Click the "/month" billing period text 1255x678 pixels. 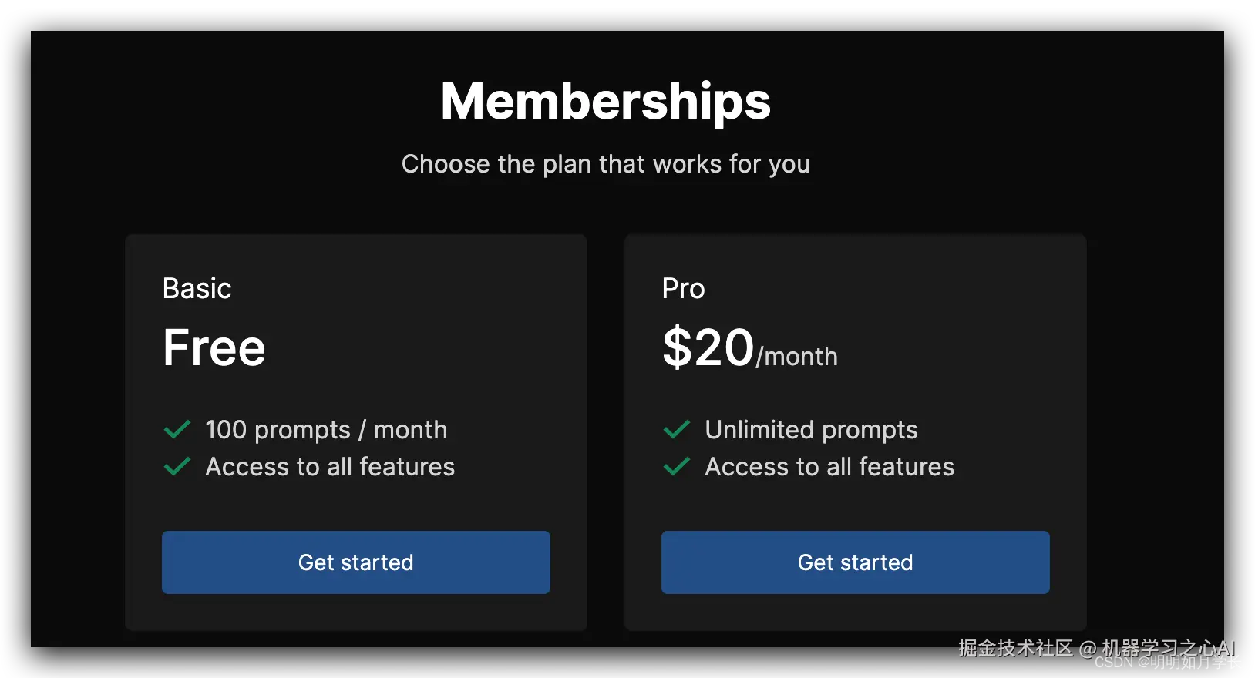[797, 357]
